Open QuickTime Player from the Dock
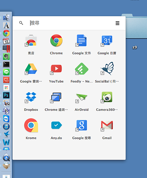This screenshot has height=178, width=147. 6,158
